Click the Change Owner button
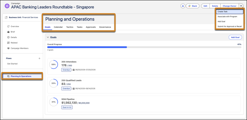Image resolution: width=247 pixels, height=120 pixels. tap(230, 6)
